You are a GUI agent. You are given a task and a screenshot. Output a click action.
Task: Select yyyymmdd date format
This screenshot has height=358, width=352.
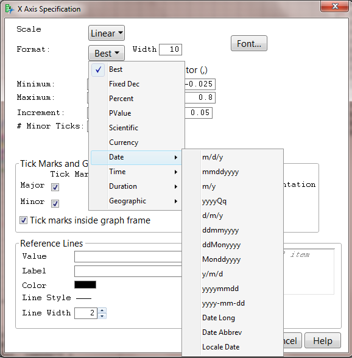233,289
